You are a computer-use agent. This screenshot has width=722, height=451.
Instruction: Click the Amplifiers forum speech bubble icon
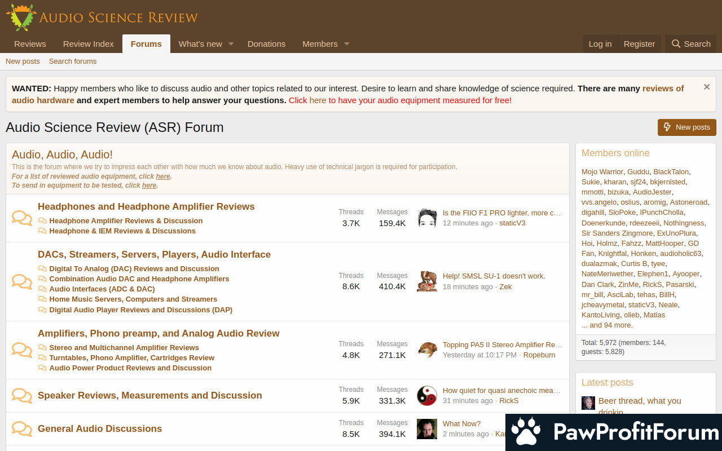point(22,350)
